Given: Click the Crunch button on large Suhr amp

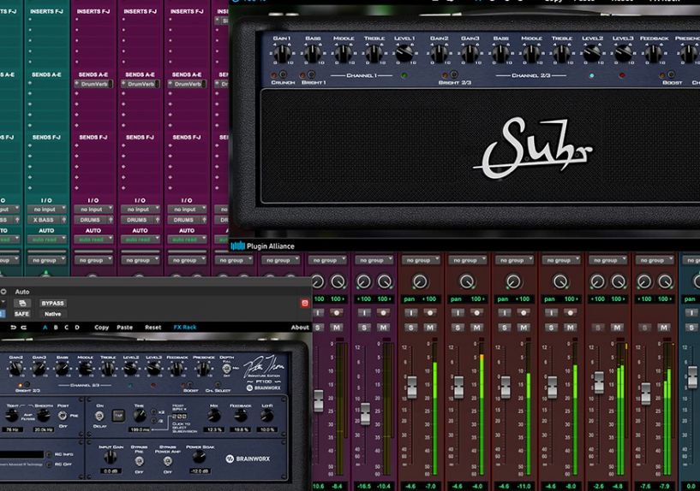Looking at the screenshot, I should (284, 74).
